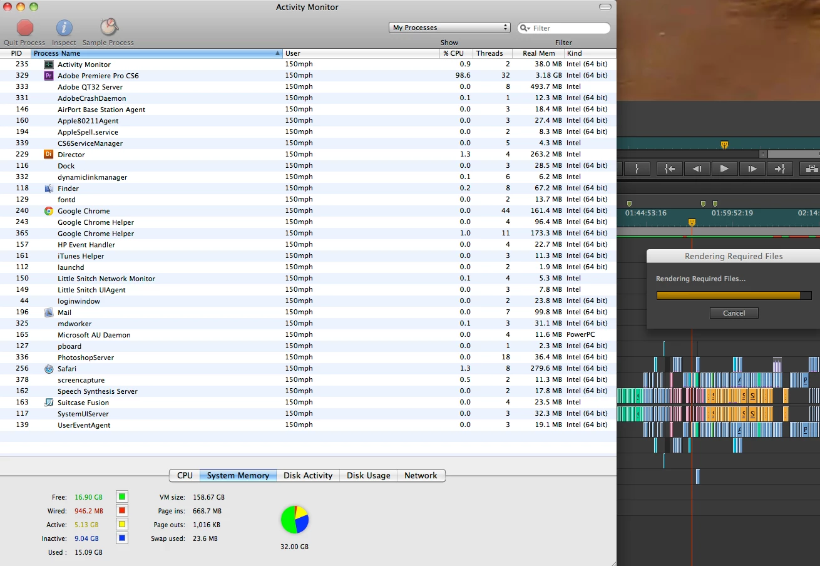This screenshot has height=566, width=820.
Task: Select the Microsoft AU Daemon process
Action: tap(308, 335)
